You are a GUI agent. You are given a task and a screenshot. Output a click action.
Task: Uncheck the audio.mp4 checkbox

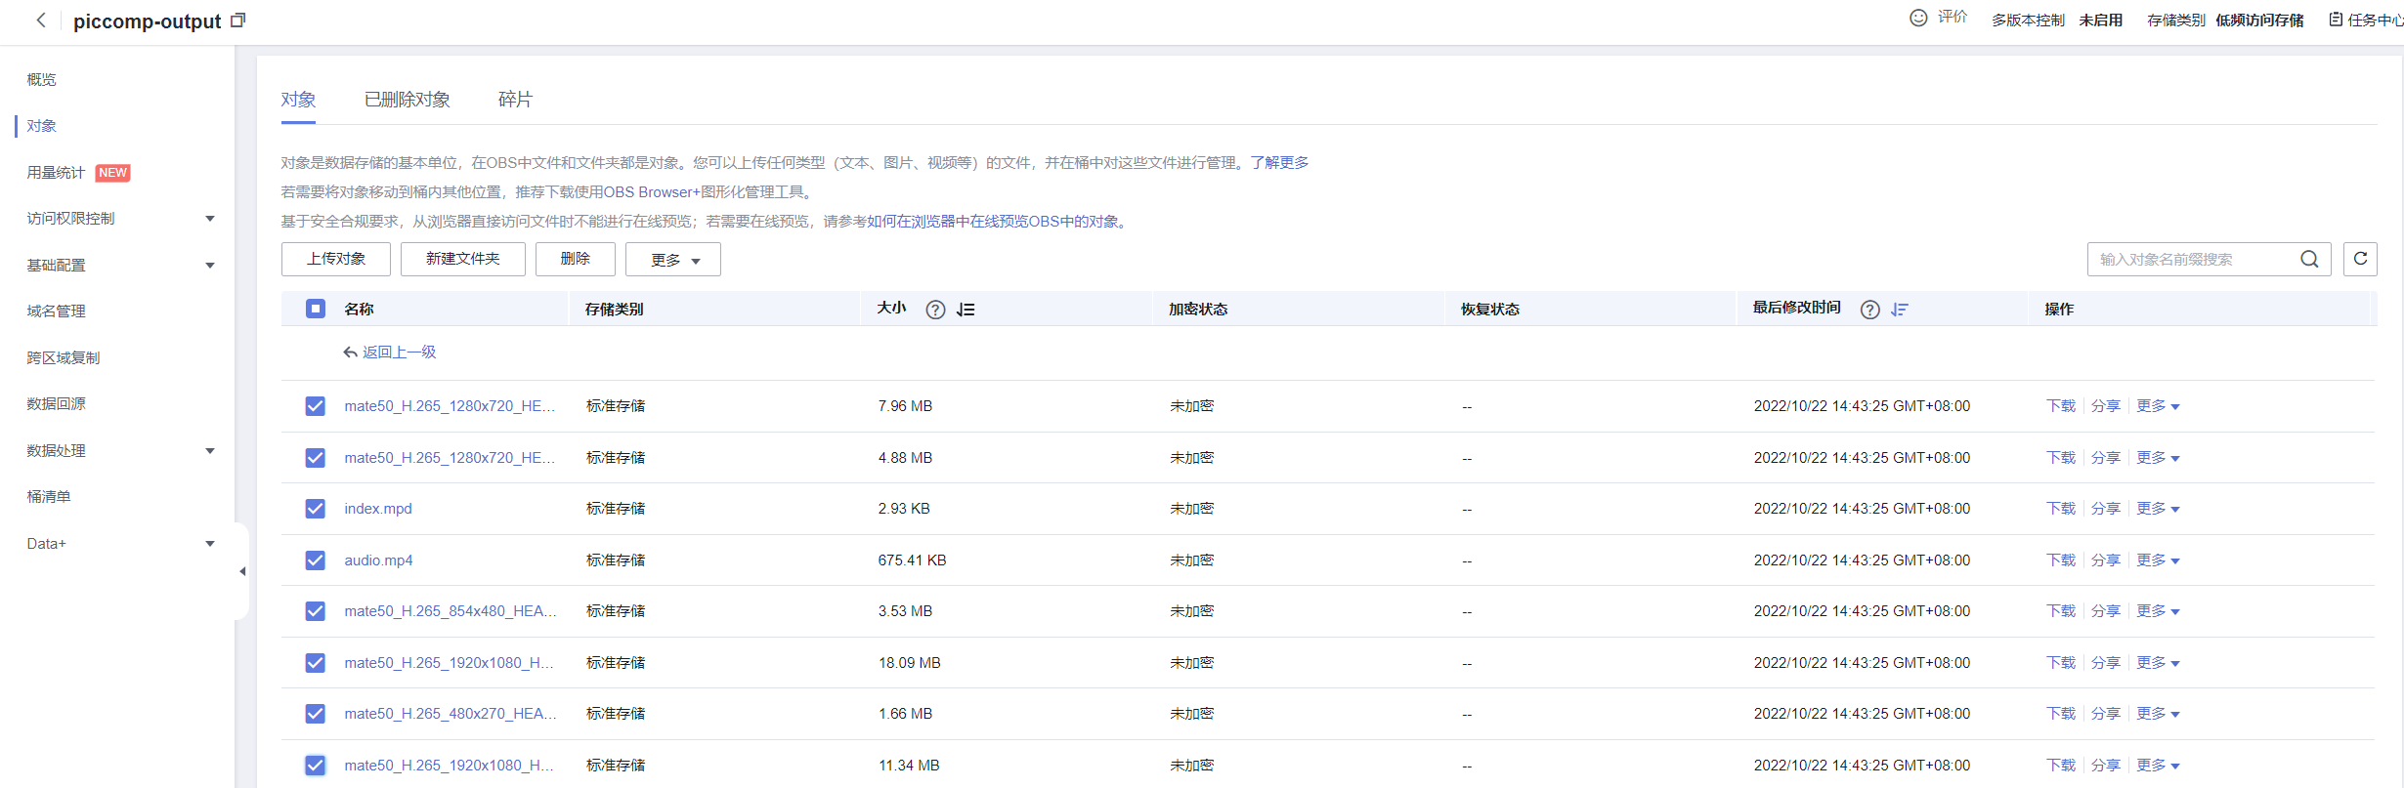[x=315, y=560]
